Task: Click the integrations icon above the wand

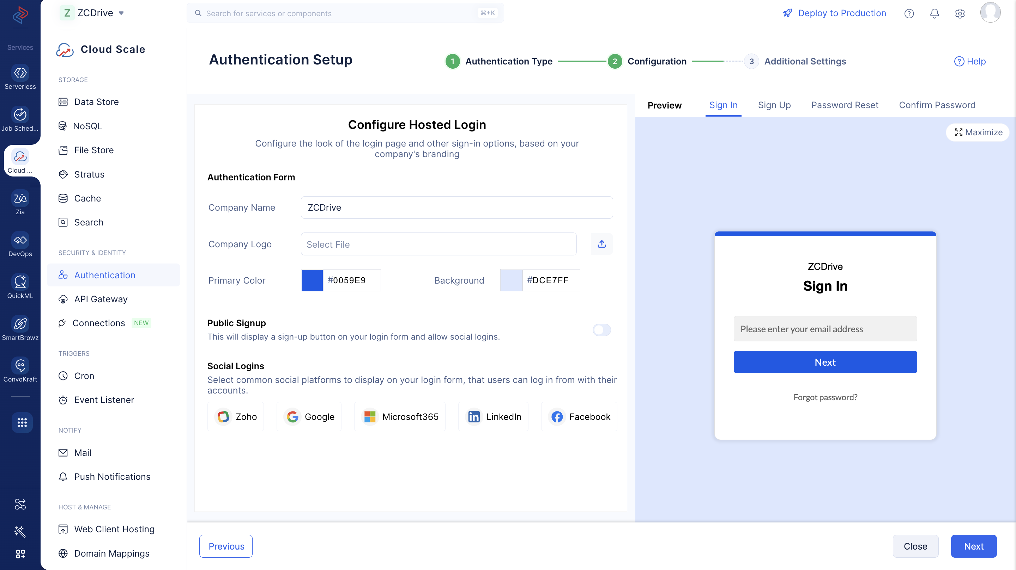Action: [x=20, y=504]
